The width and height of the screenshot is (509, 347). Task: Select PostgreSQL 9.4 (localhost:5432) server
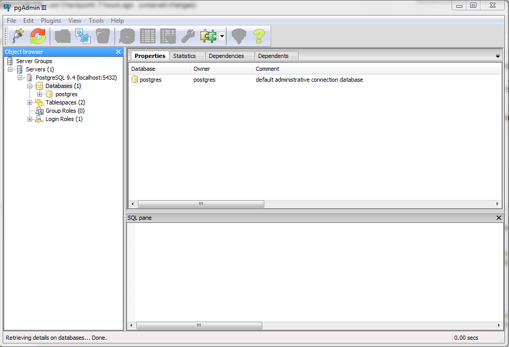click(76, 78)
